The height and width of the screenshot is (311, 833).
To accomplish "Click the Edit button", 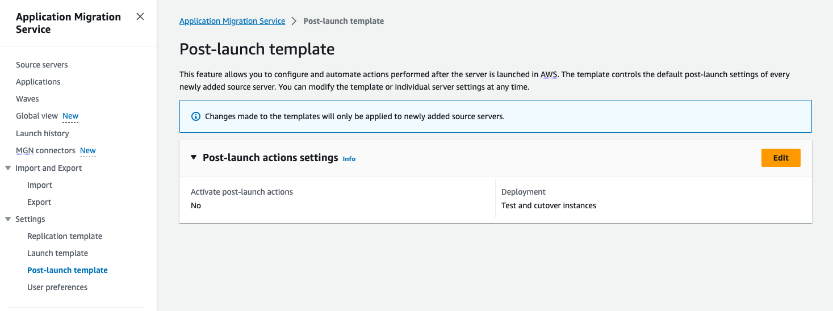I will pos(780,158).
